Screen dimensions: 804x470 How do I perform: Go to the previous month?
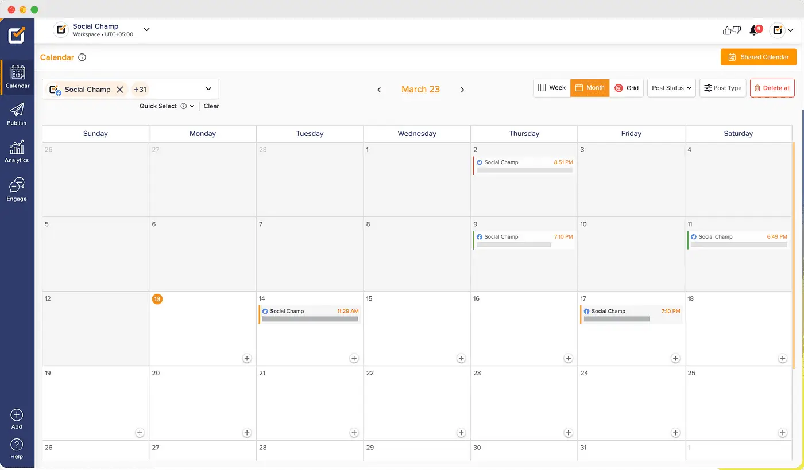379,90
